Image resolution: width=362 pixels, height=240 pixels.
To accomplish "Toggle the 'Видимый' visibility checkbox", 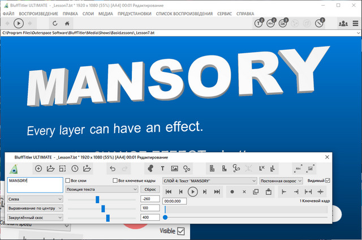I will click(x=327, y=181).
